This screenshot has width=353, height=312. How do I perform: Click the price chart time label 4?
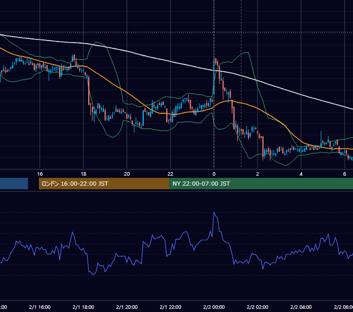tap(301, 174)
